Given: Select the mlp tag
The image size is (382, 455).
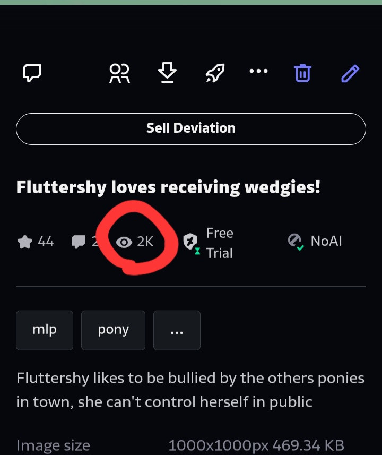Looking at the screenshot, I should coord(45,330).
